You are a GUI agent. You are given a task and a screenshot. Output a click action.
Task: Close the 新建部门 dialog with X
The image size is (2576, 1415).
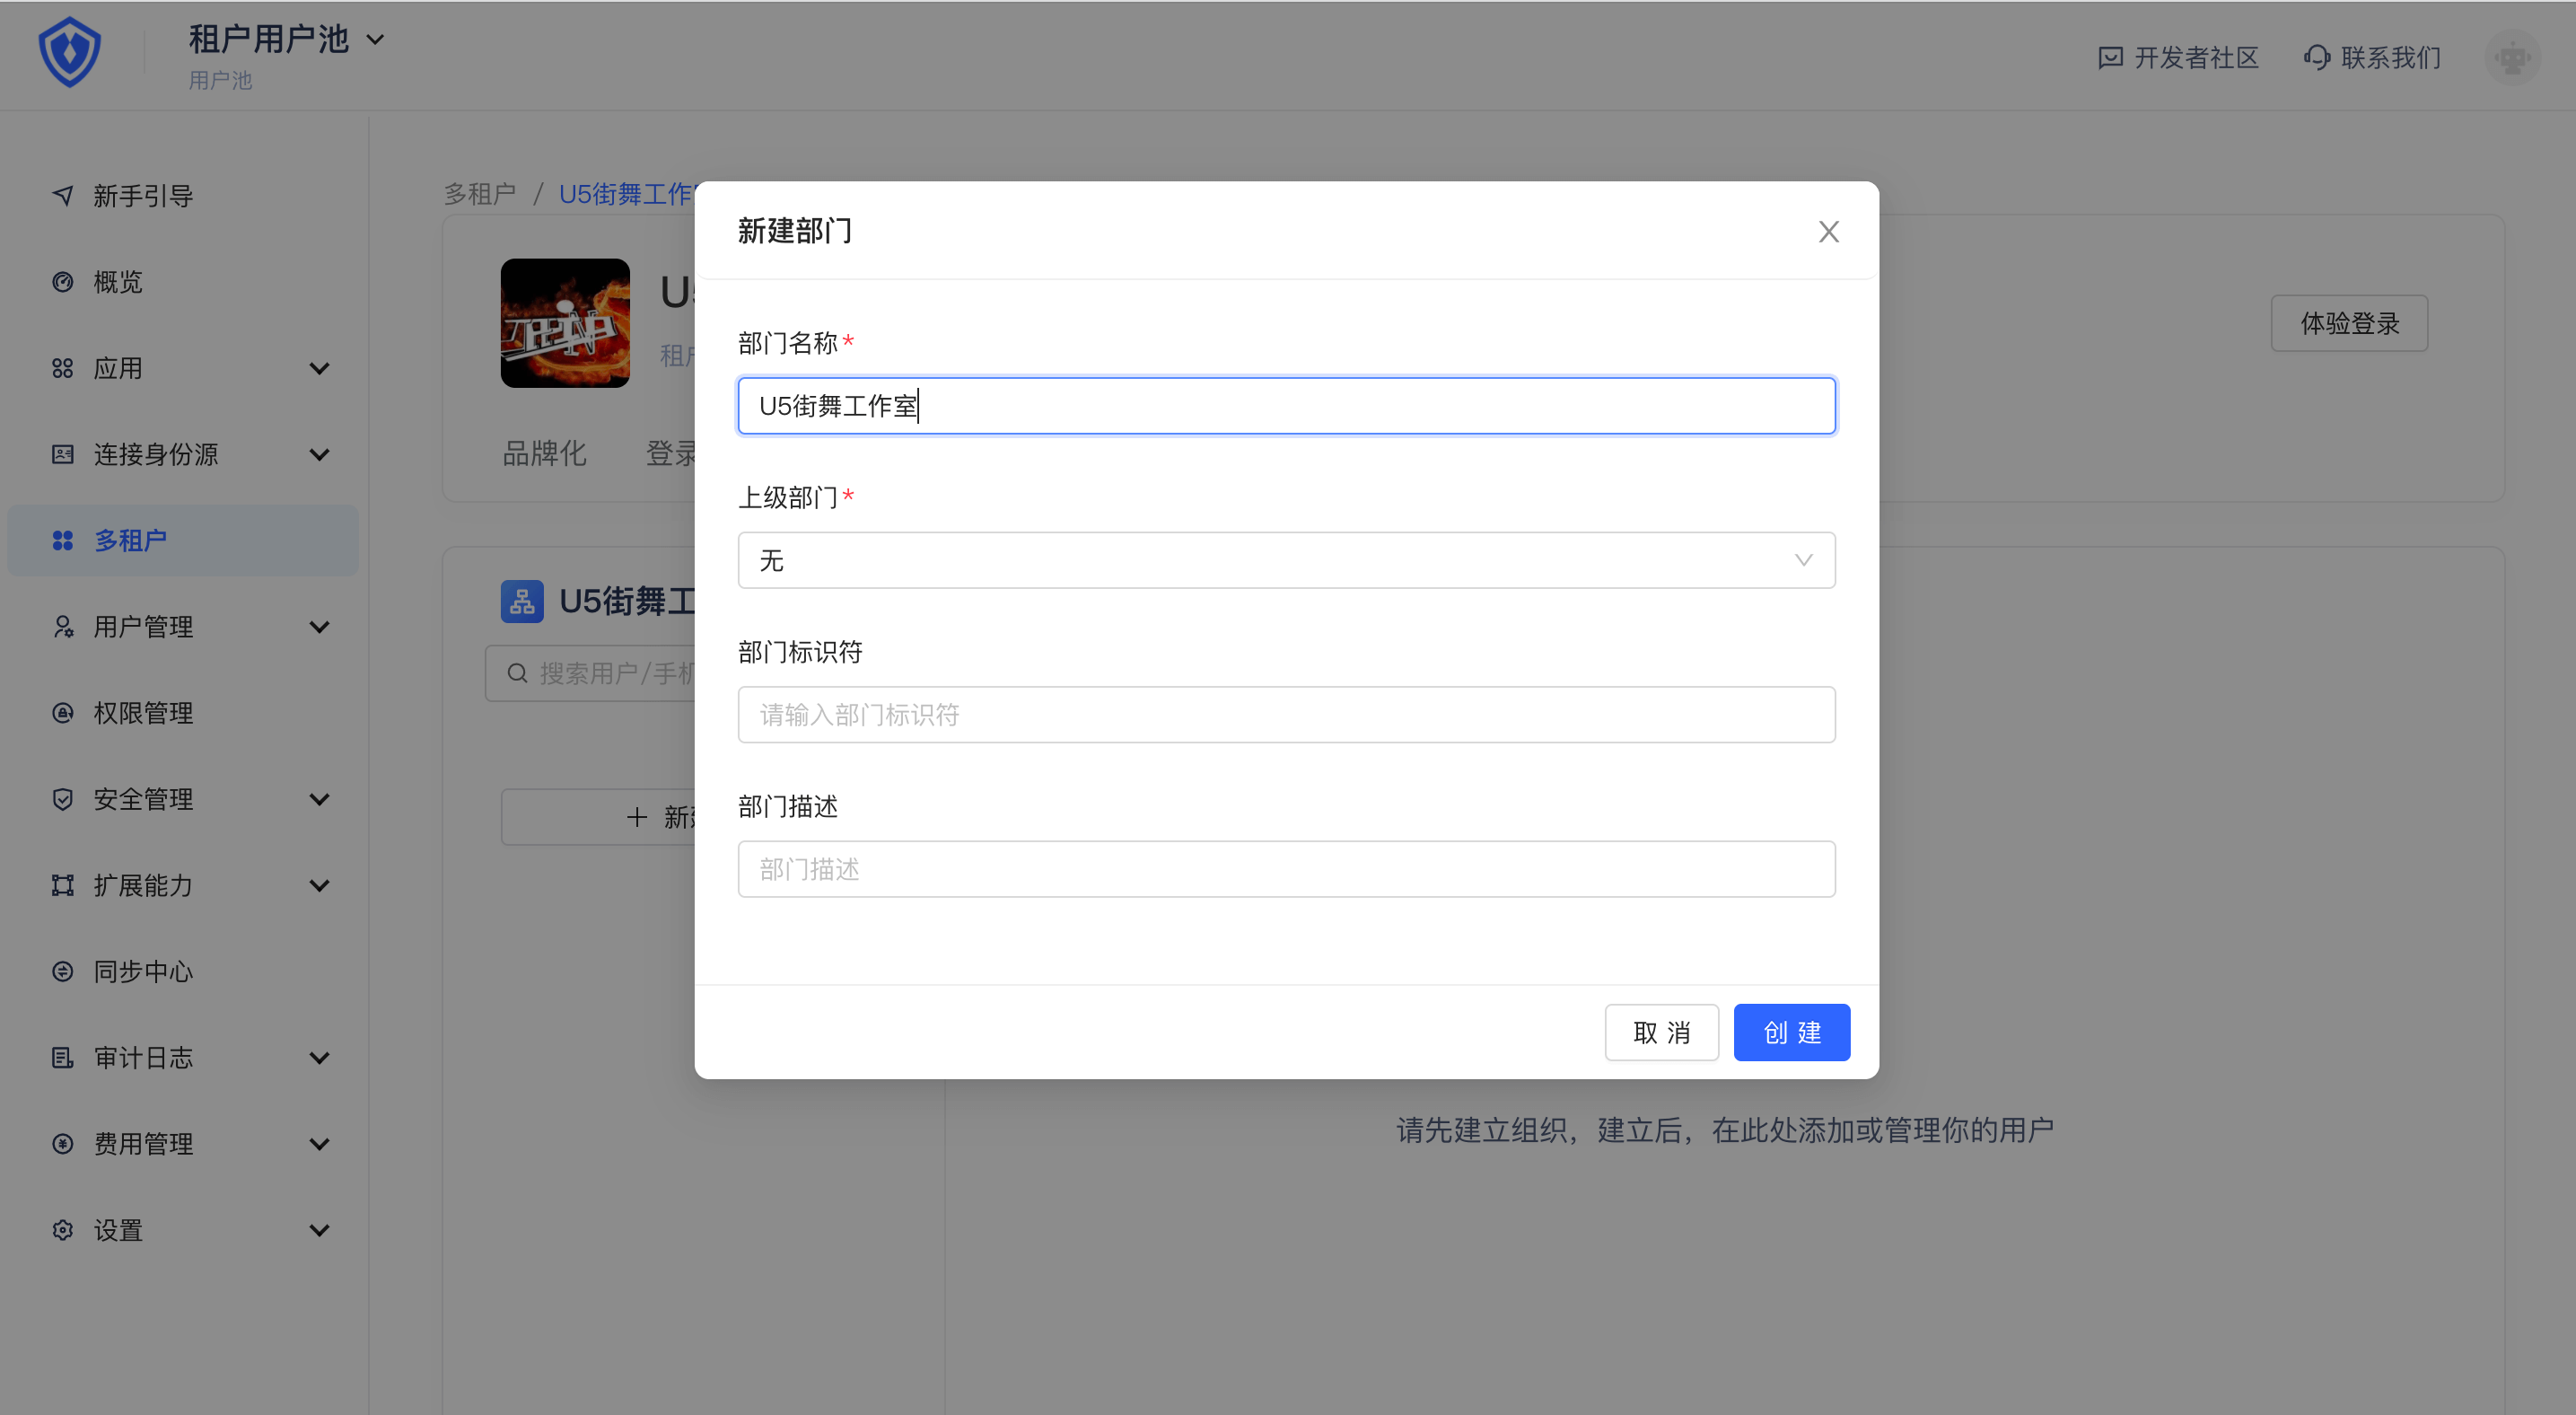click(1828, 232)
